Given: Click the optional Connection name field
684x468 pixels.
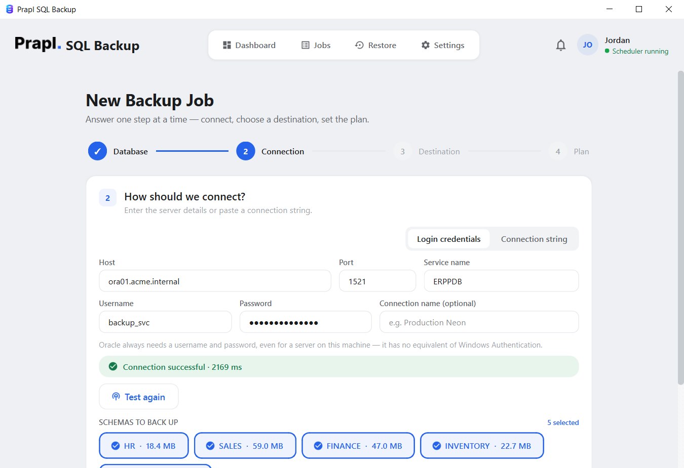Looking at the screenshot, I should (x=479, y=322).
